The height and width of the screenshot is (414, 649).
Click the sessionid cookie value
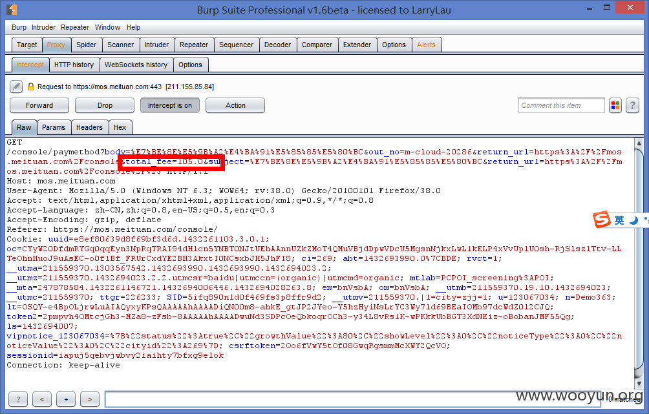click(141, 355)
